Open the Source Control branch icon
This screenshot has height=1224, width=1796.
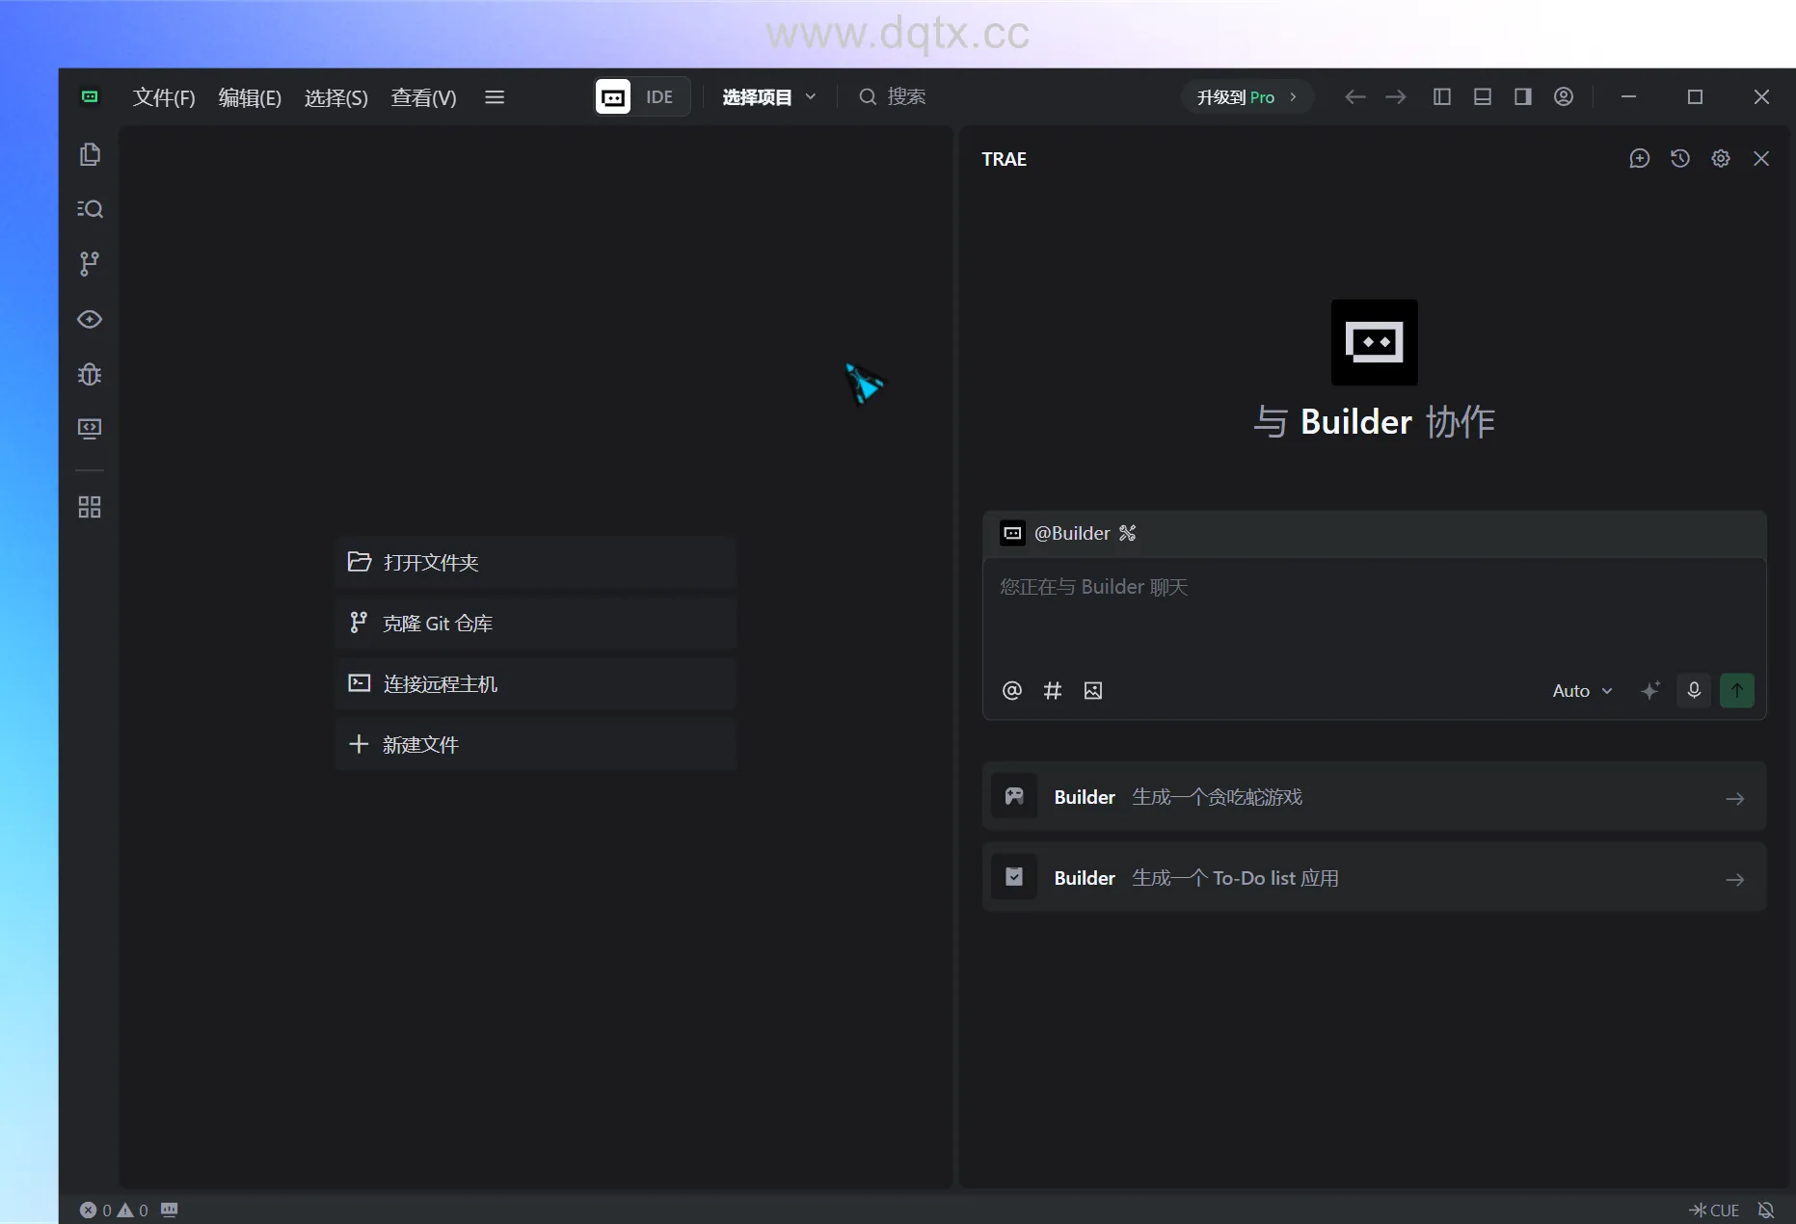coord(90,263)
